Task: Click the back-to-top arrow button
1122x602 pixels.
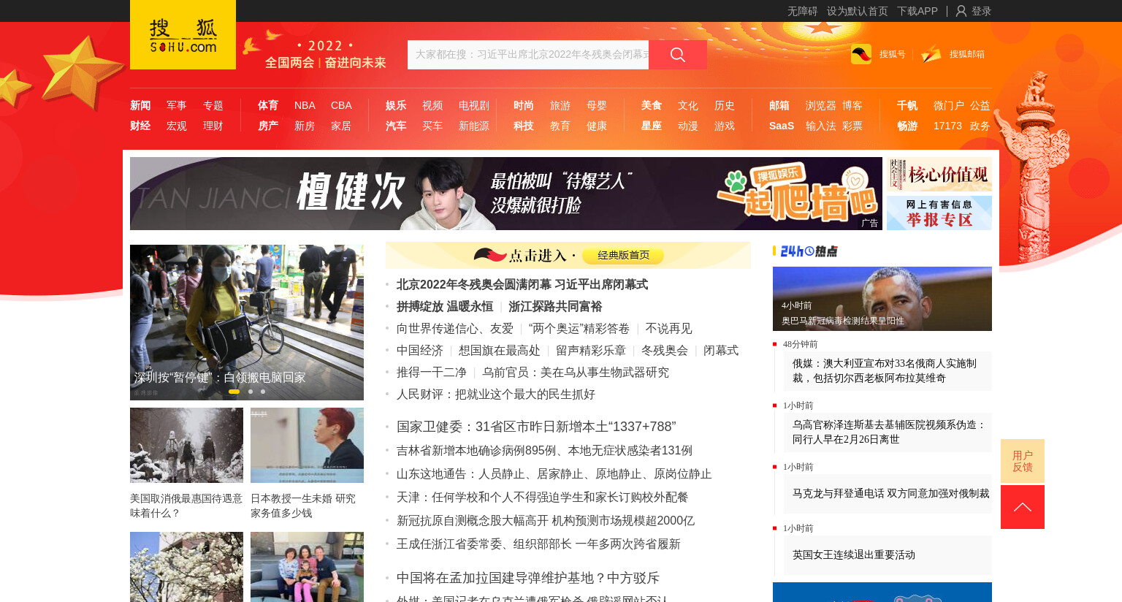Action: pyautogui.click(x=1023, y=507)
